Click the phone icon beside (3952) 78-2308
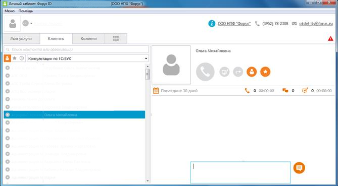This screenshot has width=338, height=186. (257, 23)
